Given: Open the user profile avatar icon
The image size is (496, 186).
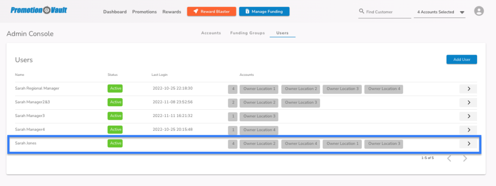Looking at the screenshot, I should coord(479,11).
